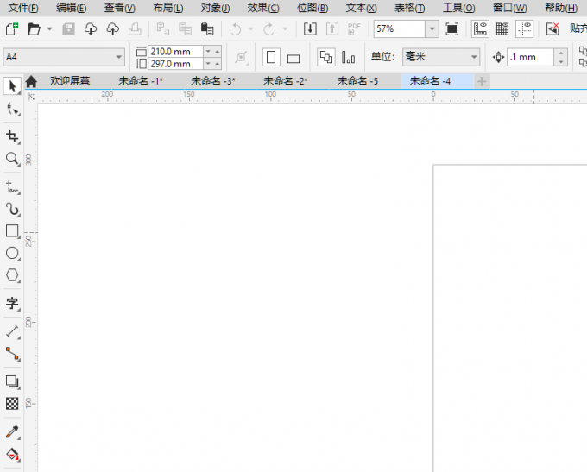Select the Parallel Dimension tool

point(13,330)
